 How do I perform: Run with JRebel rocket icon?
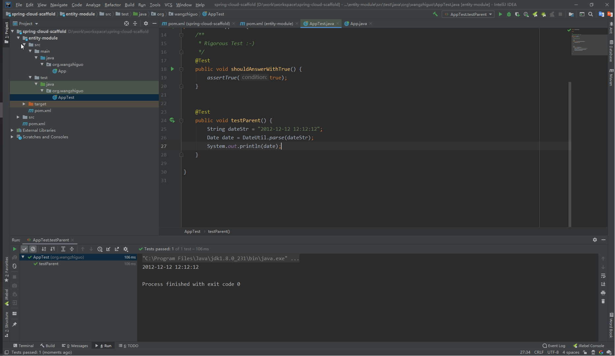[535, 14]
